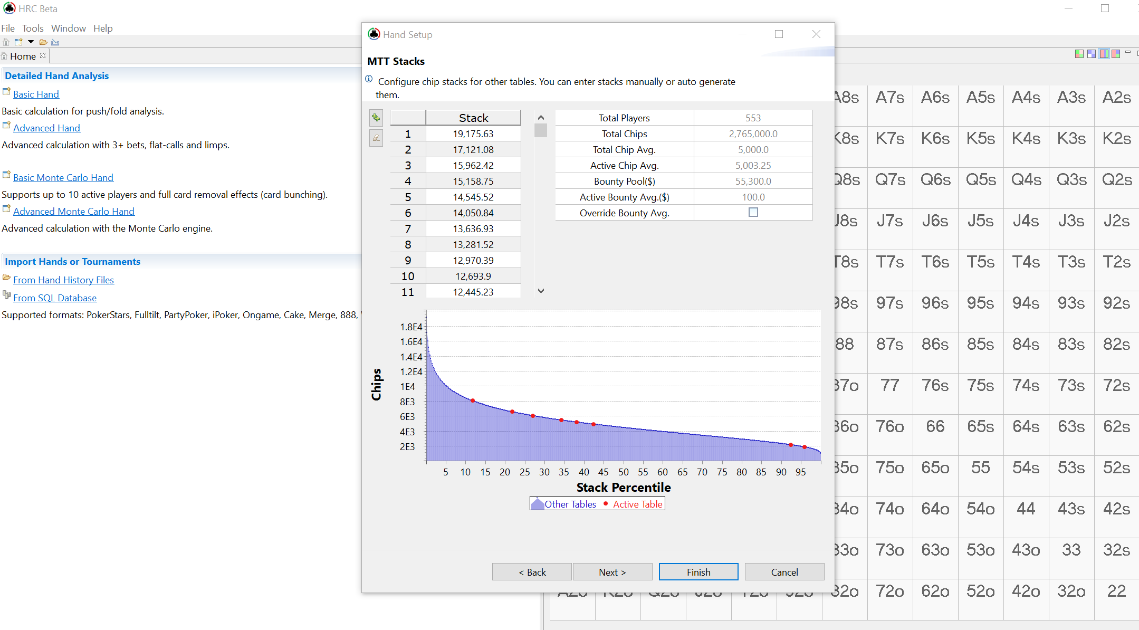Viewport: 1139px width, 630px height.
Task: Click the new hand window icon
Action: click(18, 42)
